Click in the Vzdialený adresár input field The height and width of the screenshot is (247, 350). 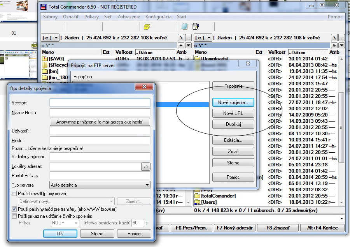pos(100,157)
